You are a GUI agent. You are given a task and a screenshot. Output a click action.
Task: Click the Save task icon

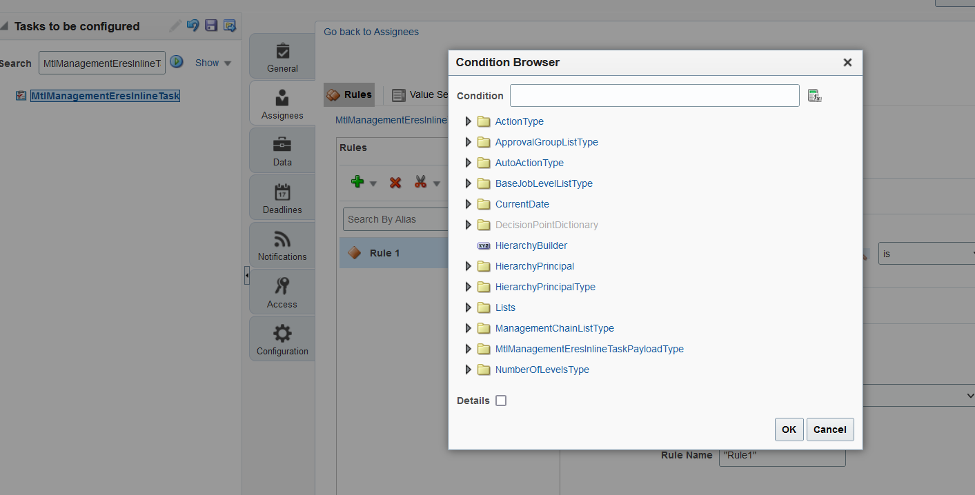pyautogui.click(x=211, y=25)
